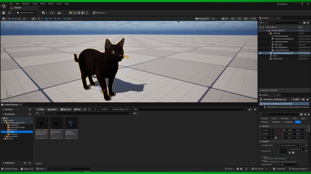Viewport: 311px width, 174px height.
Task: Select the translate move tool in viewport
Action: pyautogui.click(x=13, y=19)
